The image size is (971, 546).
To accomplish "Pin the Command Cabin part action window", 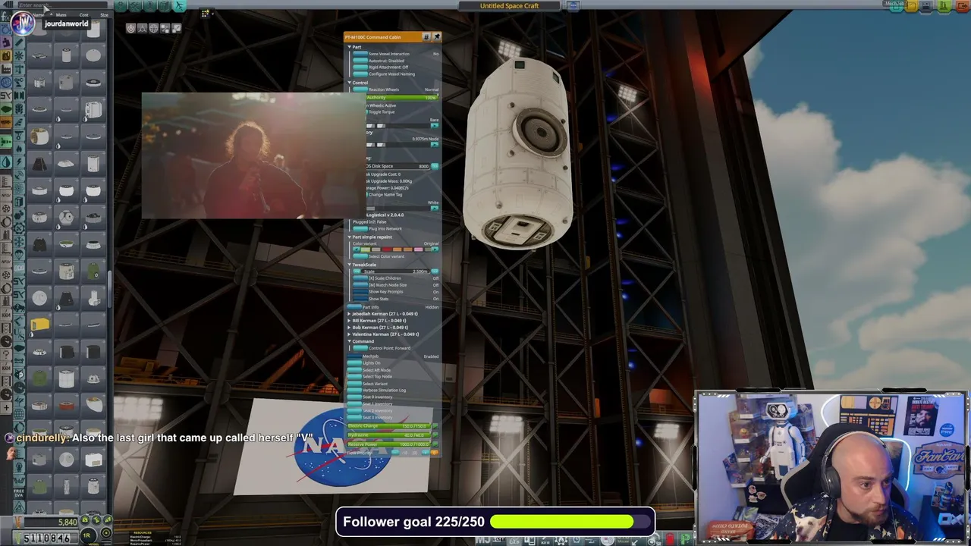I will click(437, 36).
